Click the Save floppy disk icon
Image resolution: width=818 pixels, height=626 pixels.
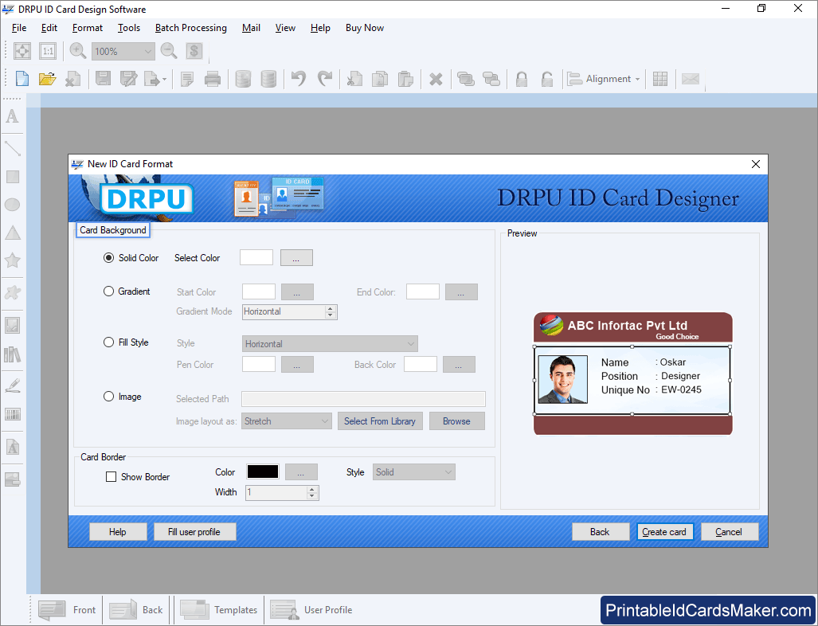[x=103, y=79]
